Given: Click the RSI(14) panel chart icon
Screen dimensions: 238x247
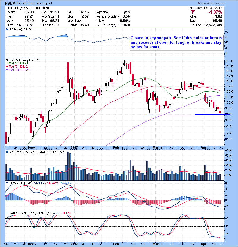Looking at the screenshot, I should (x=7, y=29).
